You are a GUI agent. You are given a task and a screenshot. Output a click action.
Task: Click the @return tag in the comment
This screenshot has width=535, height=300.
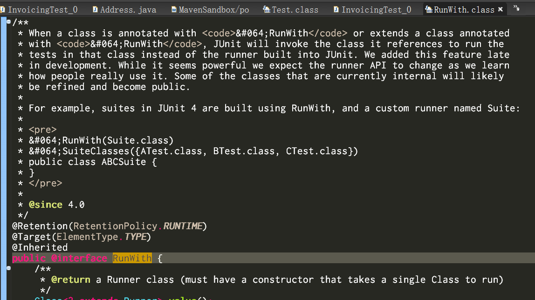coord(71,280)
